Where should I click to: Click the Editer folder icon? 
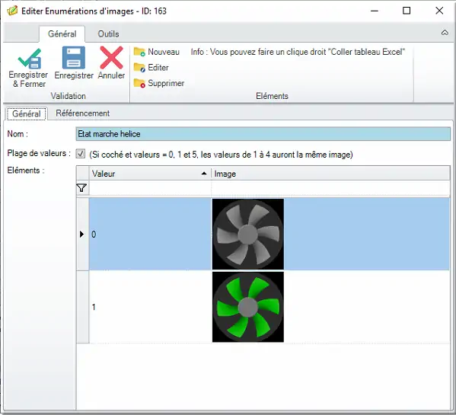[139, 68]
